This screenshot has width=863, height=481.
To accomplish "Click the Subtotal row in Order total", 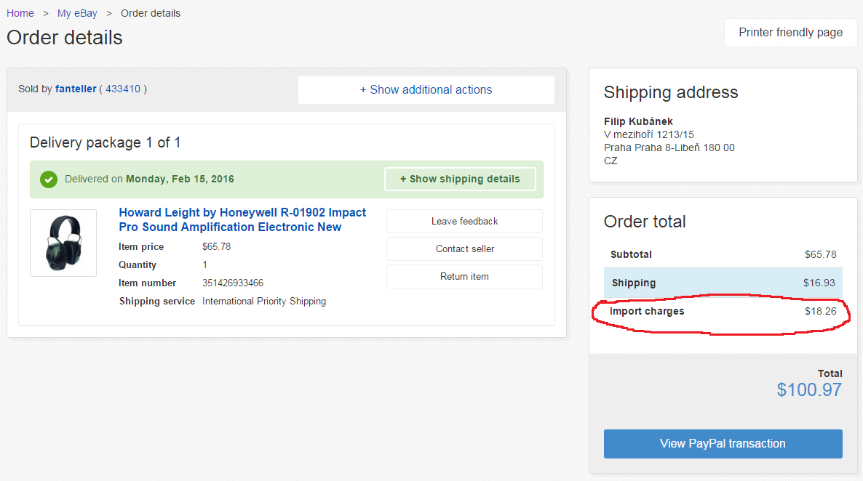I will tap(723, 254).
